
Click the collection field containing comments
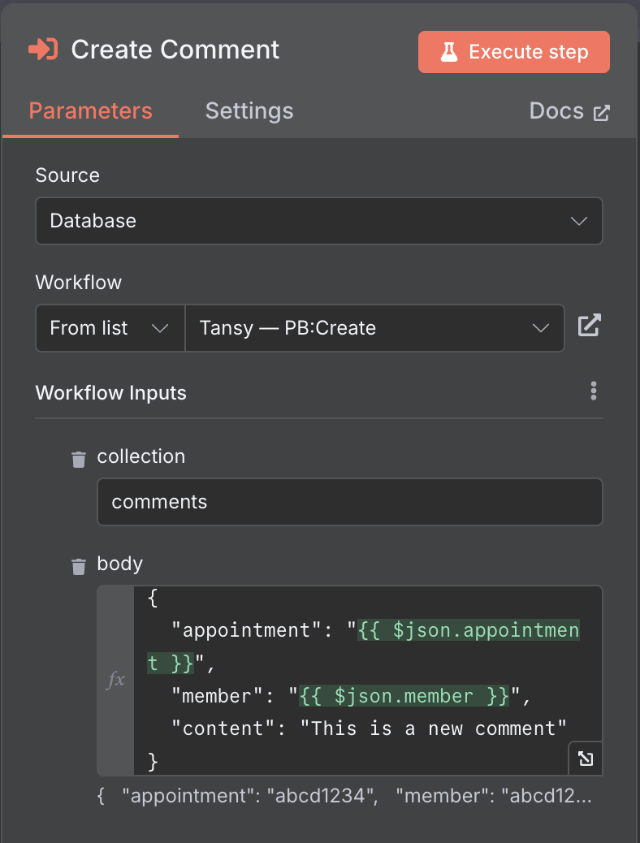pyautogui.click(x=349, y=502)
